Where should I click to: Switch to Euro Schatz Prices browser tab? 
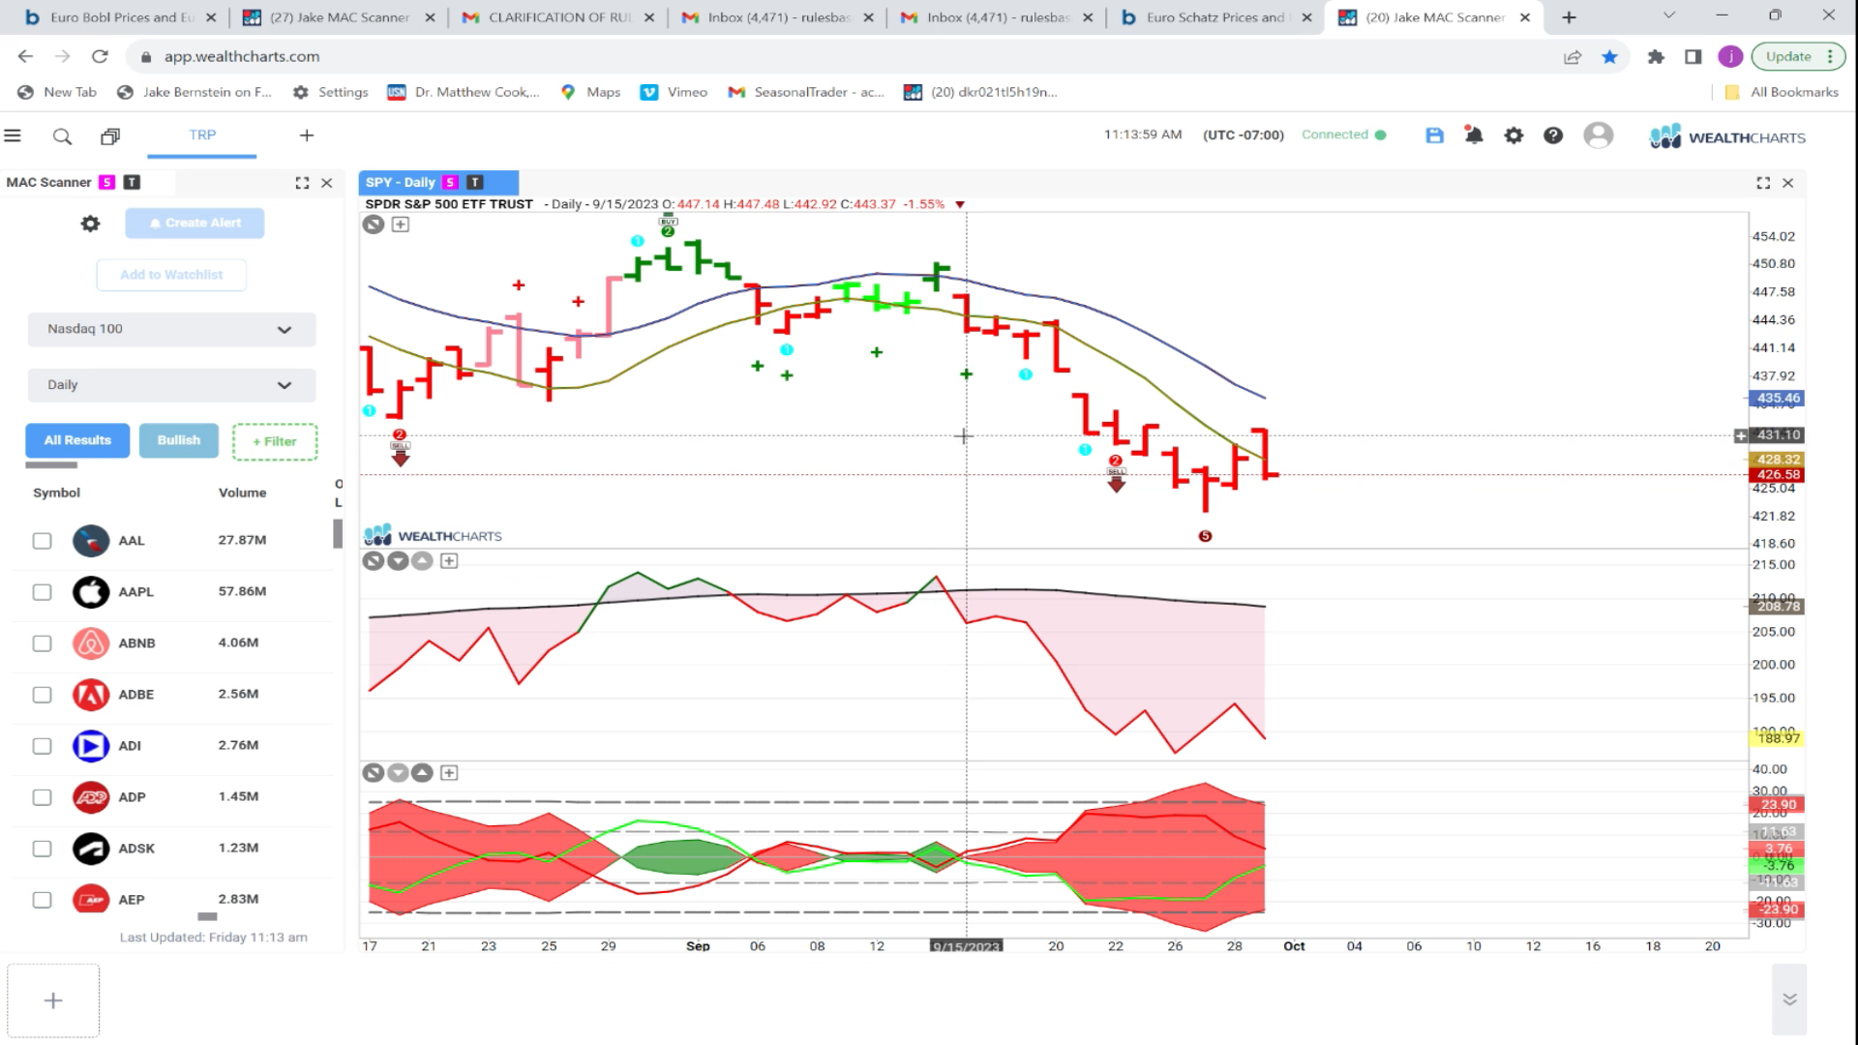coord(1215,17)
